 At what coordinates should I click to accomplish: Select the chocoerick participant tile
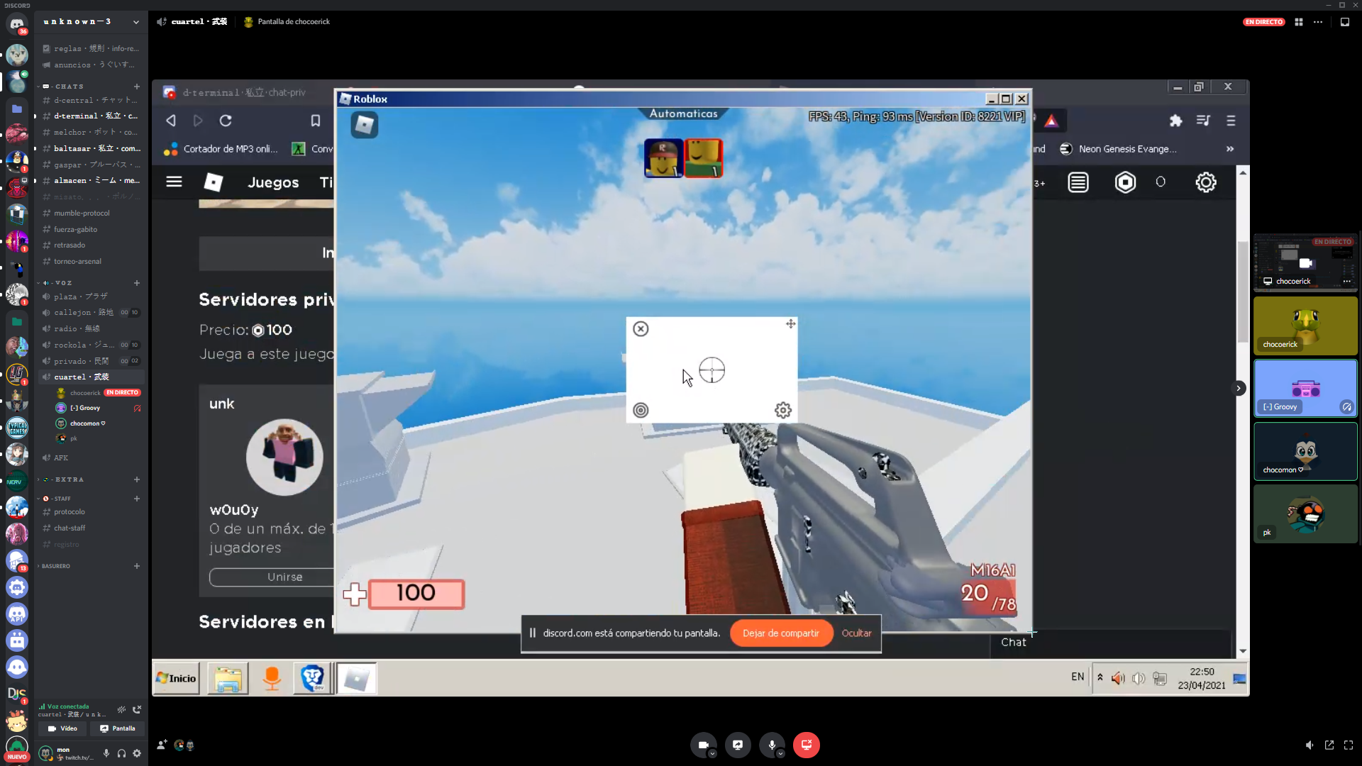point(1305,326)
